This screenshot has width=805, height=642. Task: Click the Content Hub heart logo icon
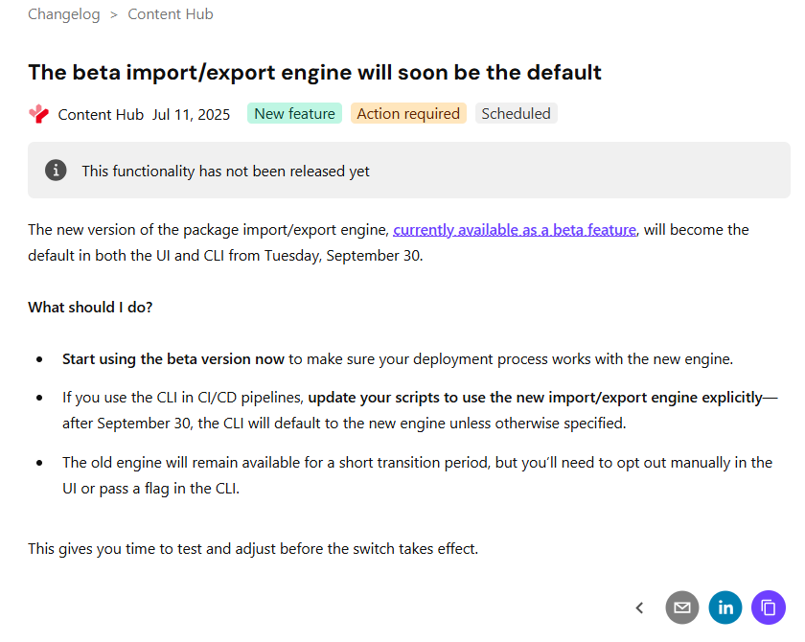[38, 114]
